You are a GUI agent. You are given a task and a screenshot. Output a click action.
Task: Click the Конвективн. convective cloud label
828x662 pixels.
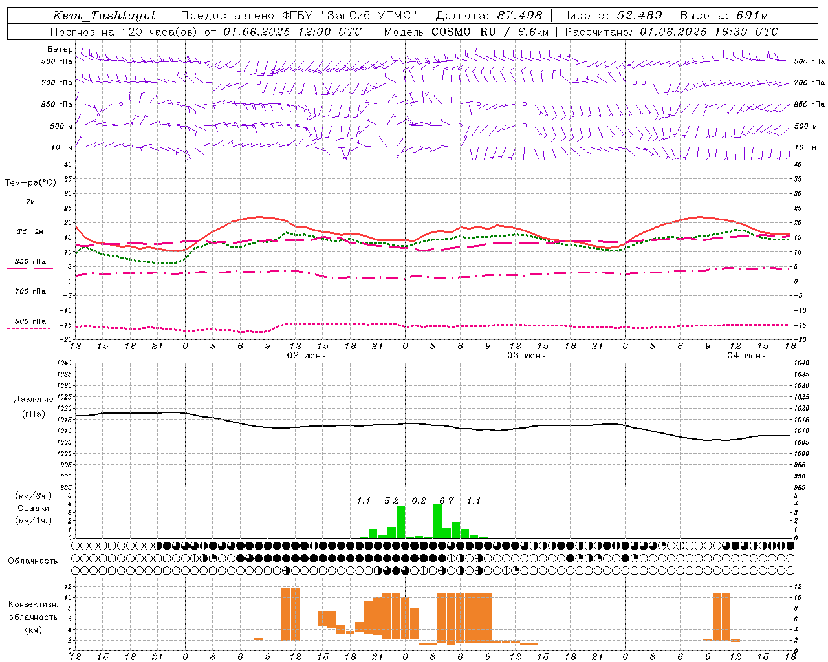click(34, 604)
